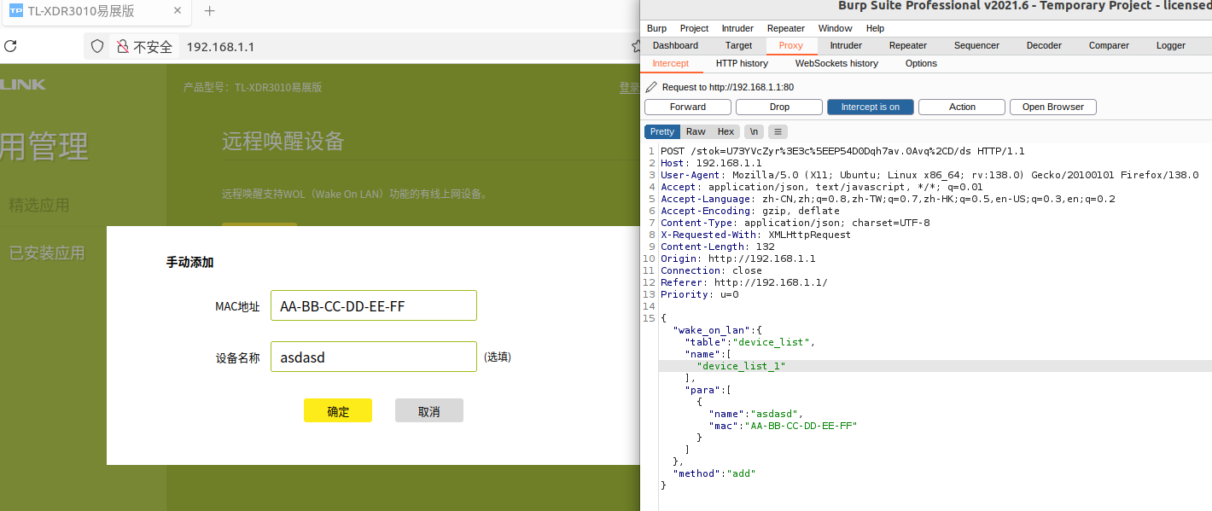Open the Comparer tab

pos(1109,45)
